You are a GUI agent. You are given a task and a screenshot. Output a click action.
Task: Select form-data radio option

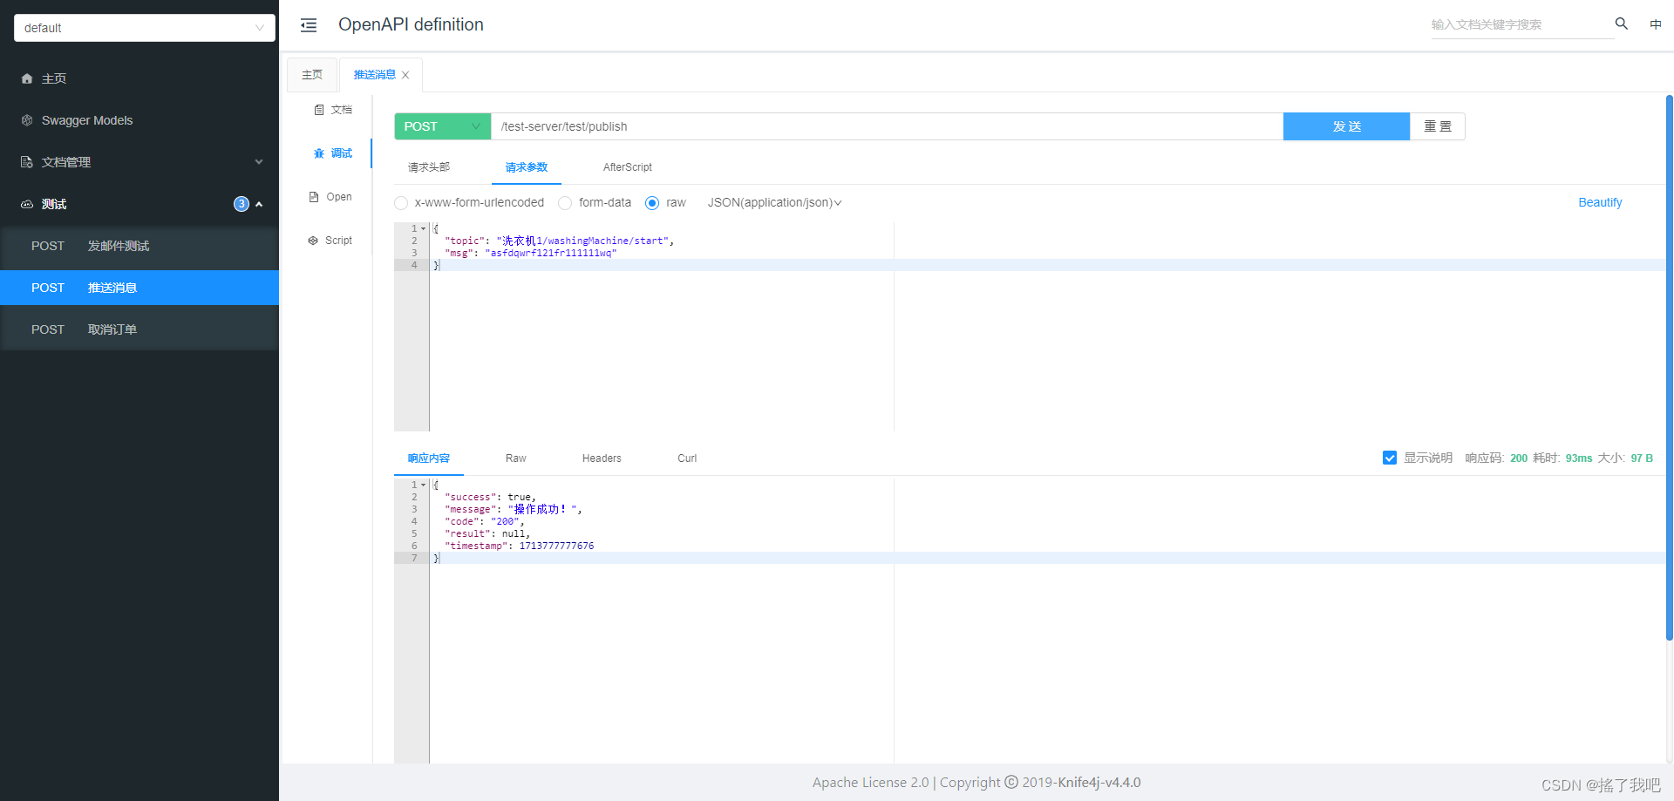click(565, 203)
